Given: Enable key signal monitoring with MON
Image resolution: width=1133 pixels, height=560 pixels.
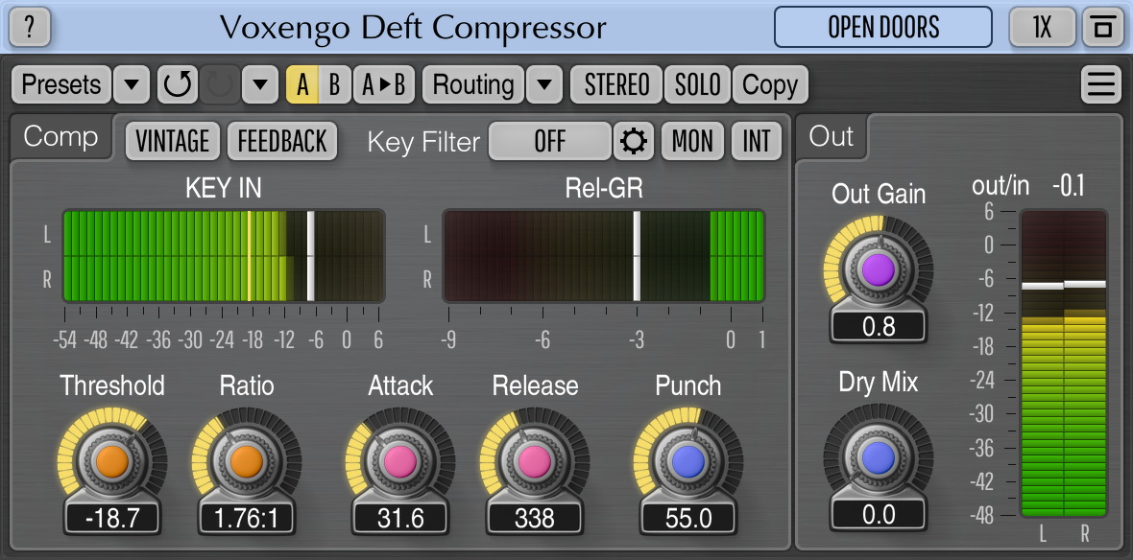Looking at the screenshot, I should point(692,141).
